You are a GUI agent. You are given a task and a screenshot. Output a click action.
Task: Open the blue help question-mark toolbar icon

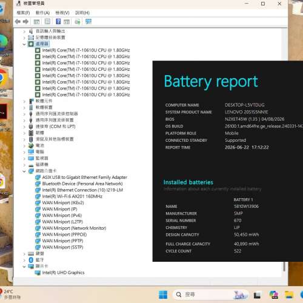(58, 21)
